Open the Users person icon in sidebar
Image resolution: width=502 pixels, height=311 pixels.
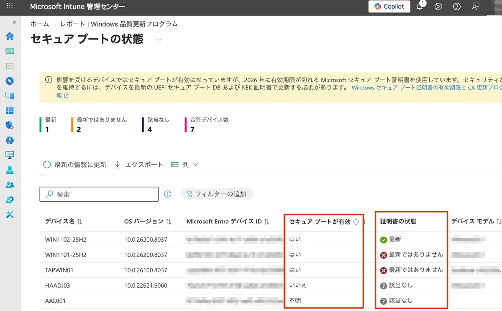pos(10,170)
